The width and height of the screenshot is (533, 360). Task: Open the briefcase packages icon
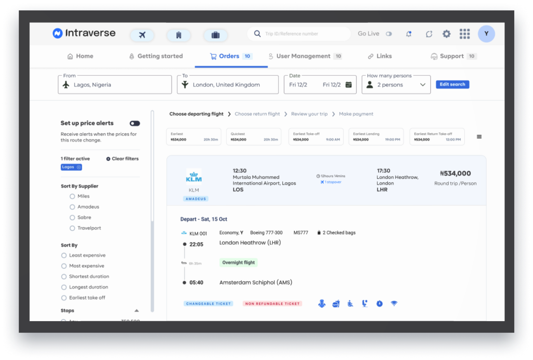click(x=215, y=35)
